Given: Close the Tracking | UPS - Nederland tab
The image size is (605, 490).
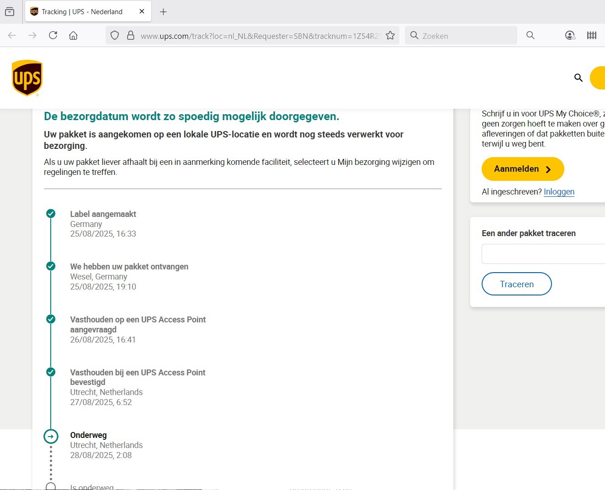Looking at the screenshot, I should (x=142, y=11).
